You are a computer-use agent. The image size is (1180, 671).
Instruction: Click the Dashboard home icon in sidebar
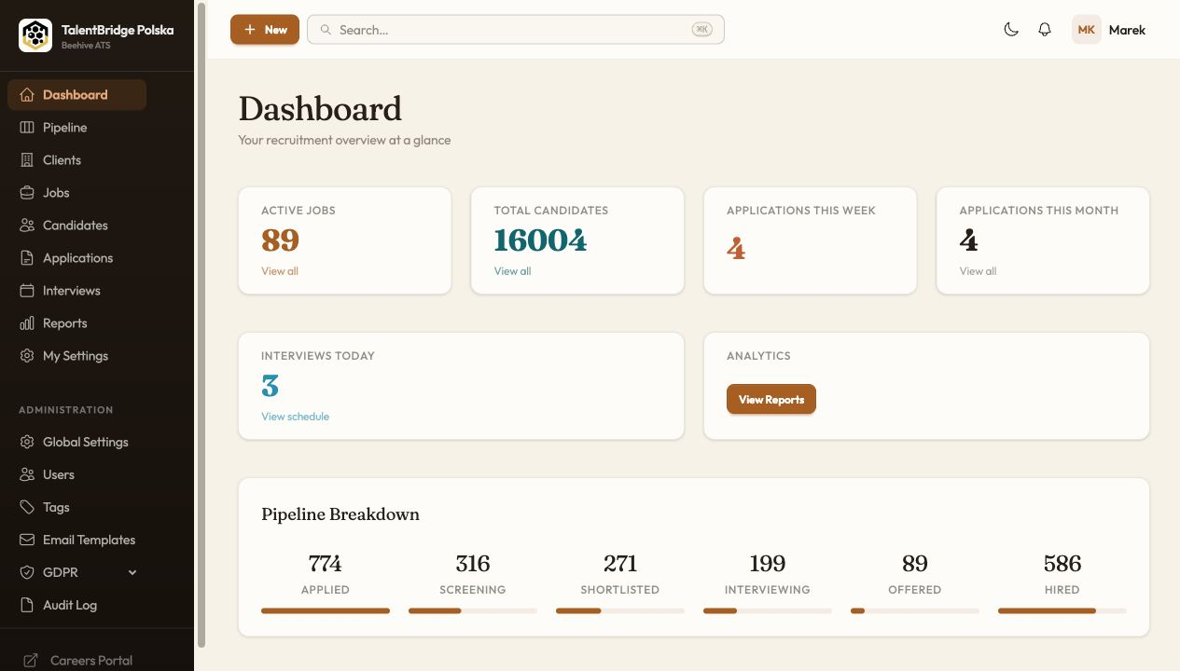coord(27,95)
